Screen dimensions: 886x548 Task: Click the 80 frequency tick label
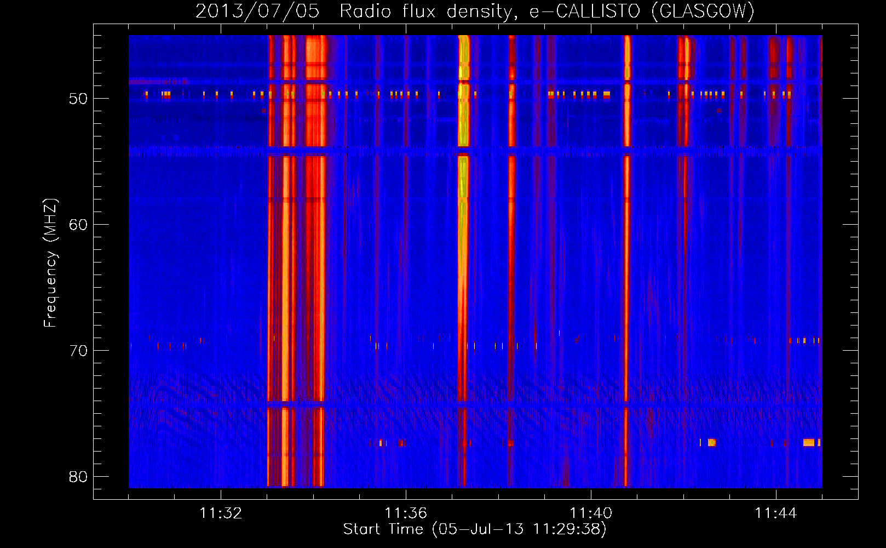point(78,477)
